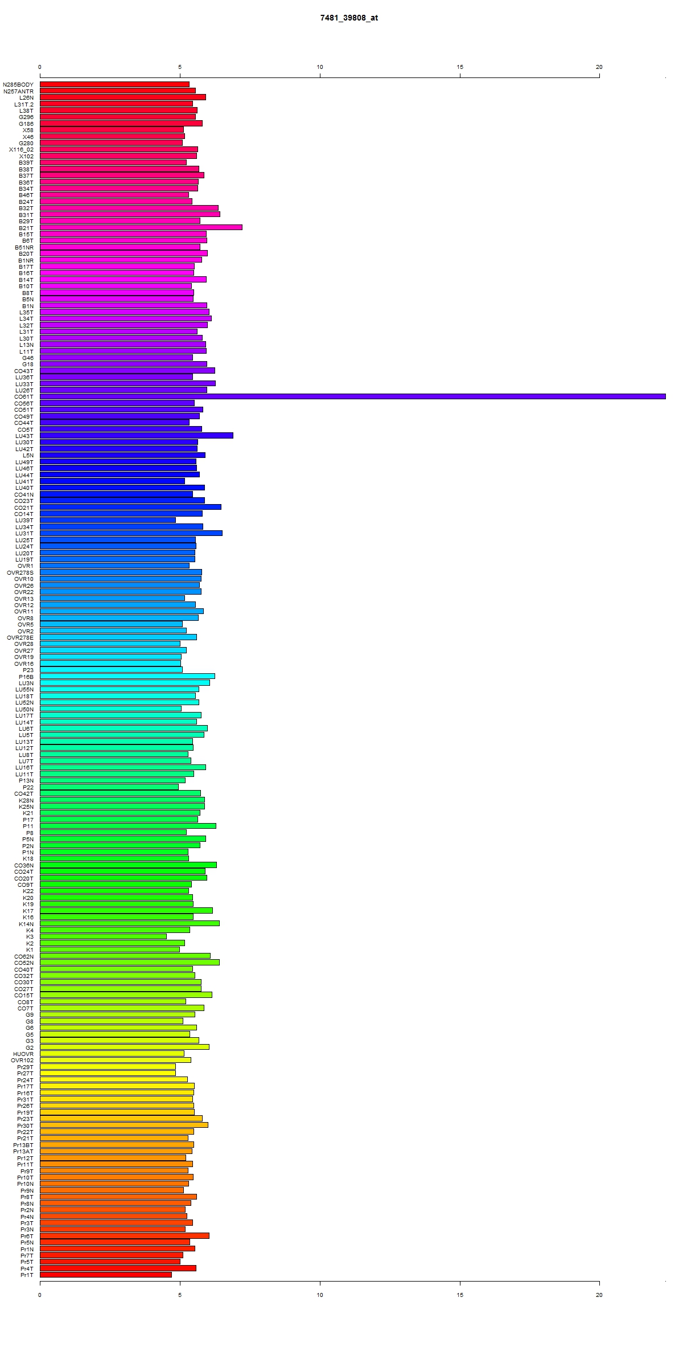Screen dimensions: 683x1367
Task: Click the Pr13AT sample label
Action: (24, 1152)
